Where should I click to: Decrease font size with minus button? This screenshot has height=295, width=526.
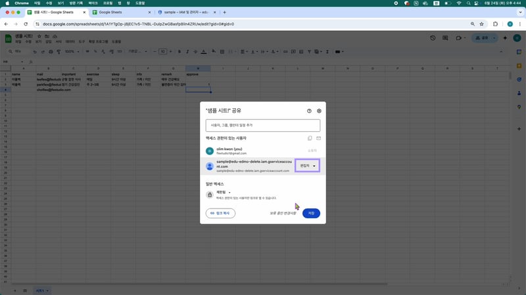click(x=155, y=52)
